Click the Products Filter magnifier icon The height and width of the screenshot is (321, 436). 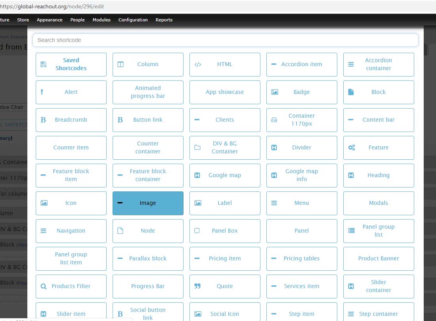pyautogui.click(x=43, y=286)
